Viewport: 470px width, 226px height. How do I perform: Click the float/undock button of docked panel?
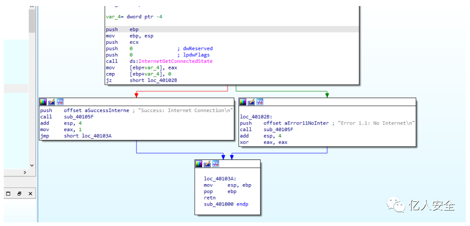[x=19, y=193]
